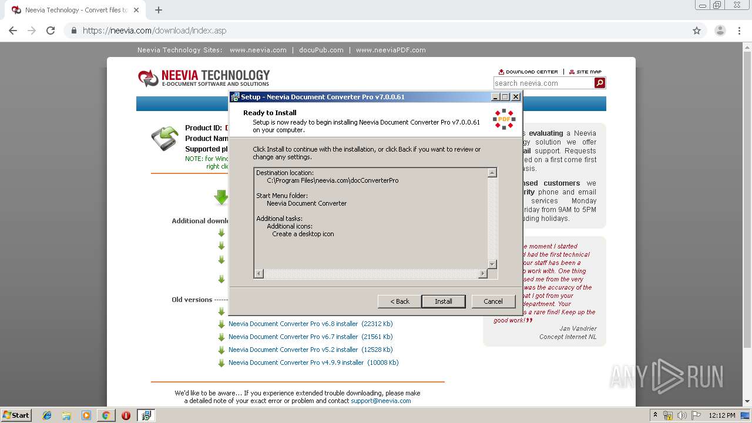Show hidden system tray icons
The width and height of the screenshot is (752, 423).
tap(656, 415)
